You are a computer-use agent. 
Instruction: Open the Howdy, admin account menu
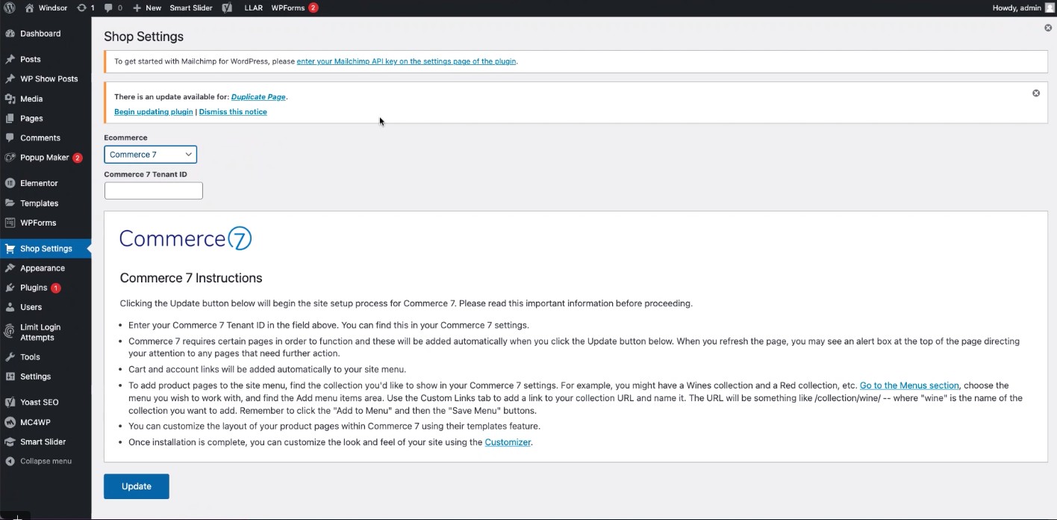tap(1023, 7)
